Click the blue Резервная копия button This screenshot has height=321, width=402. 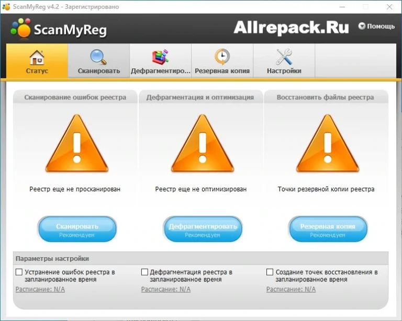pyautogui.click(x=328, y=230)
